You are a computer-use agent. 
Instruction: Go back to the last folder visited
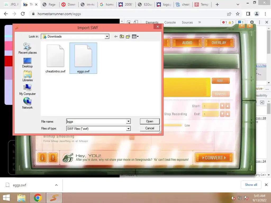coord(116,36)
